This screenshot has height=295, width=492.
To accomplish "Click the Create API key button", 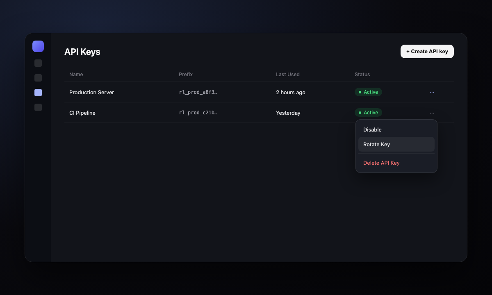I will [x=427, y=52].
